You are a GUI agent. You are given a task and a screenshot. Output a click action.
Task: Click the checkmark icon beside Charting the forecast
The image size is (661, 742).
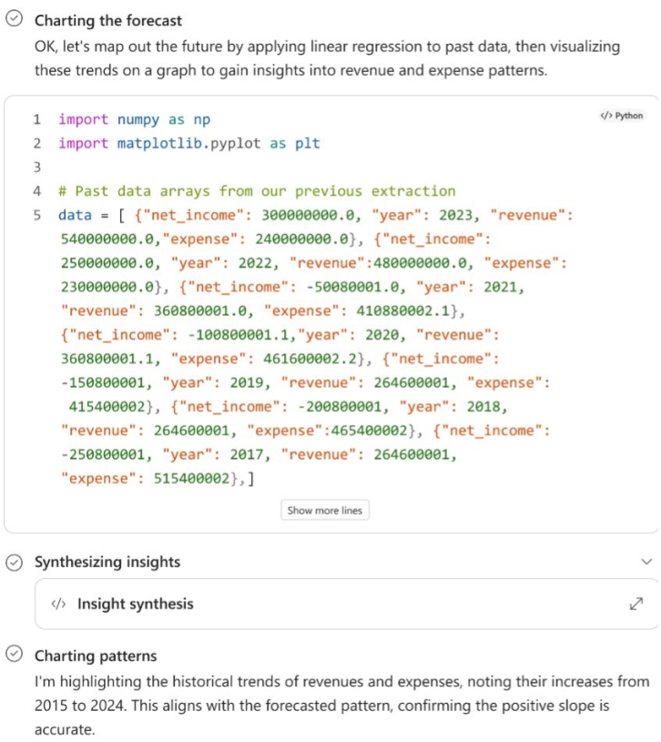pos(15,20)
